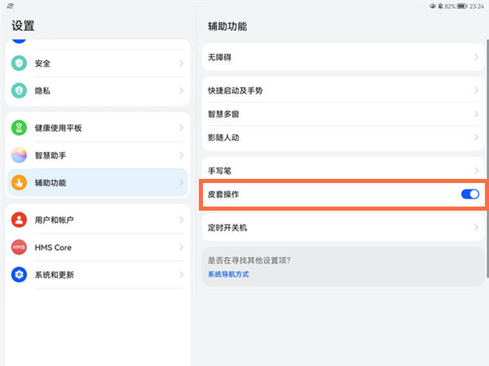Click the red HMS Core icon
This screenshot has width=489, height=366.
click(19, 247)
